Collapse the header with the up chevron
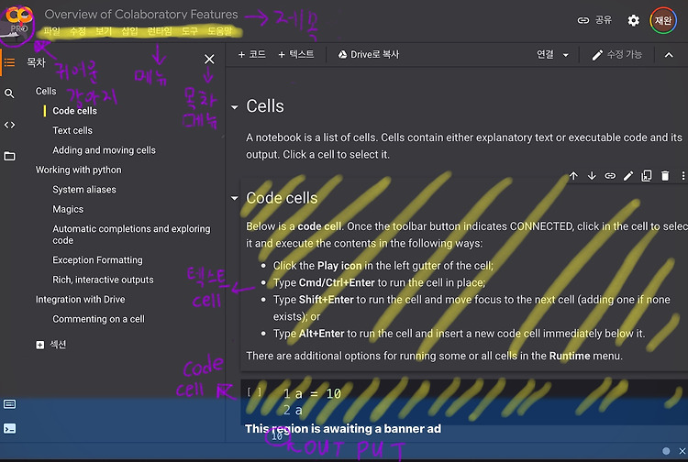Screen dimensions: 688x462 pos(669,55)
